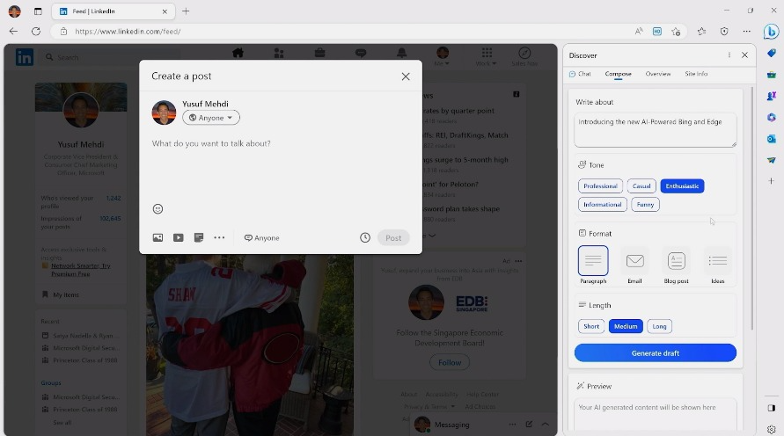Open Network Smarter, Try Premium Free link

point(80,270)
